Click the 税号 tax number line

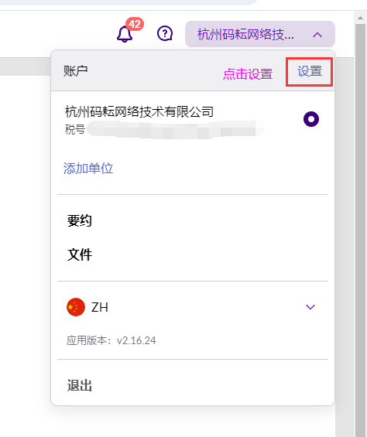[x=164, y=129]
